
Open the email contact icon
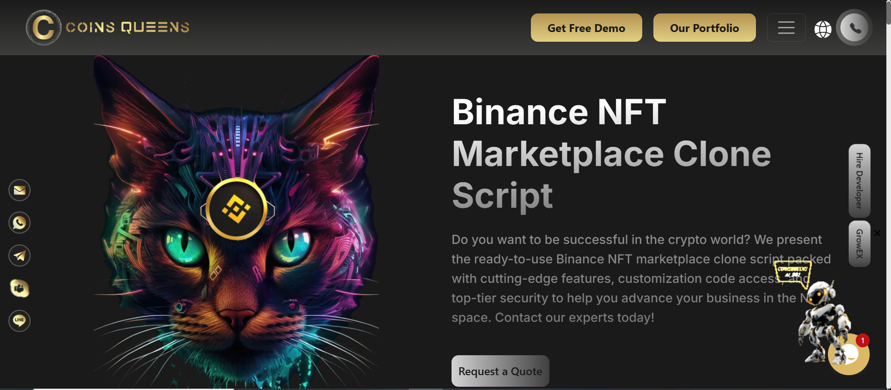click(x=19, y=190)
